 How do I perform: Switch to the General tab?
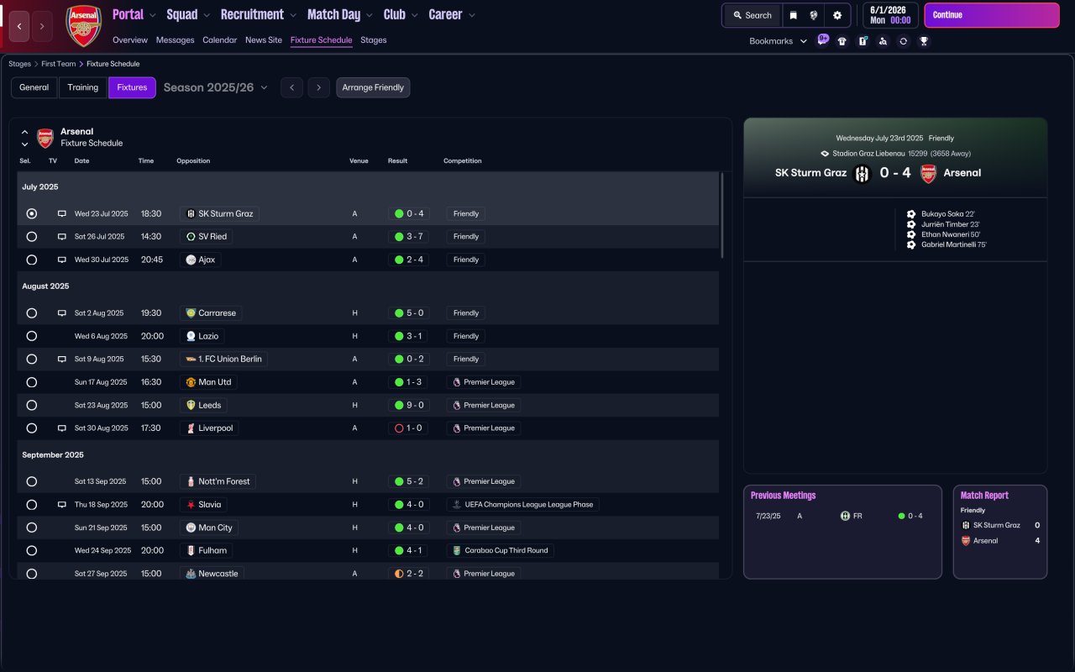(x=34, y=87)
